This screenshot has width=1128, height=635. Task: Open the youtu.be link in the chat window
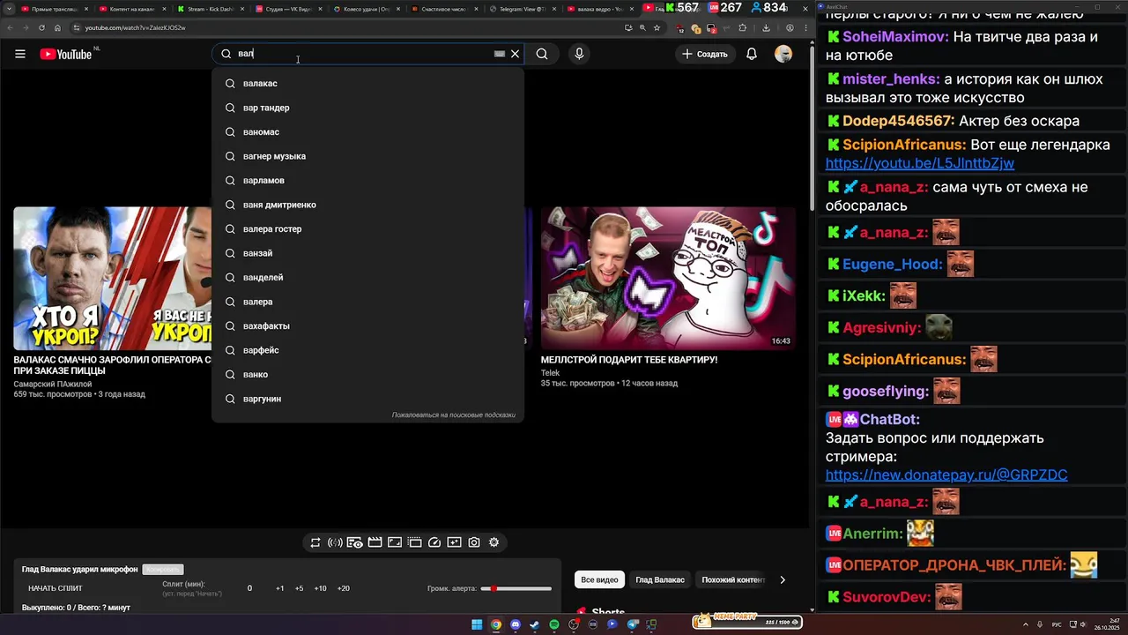click(x=919, y=163)
